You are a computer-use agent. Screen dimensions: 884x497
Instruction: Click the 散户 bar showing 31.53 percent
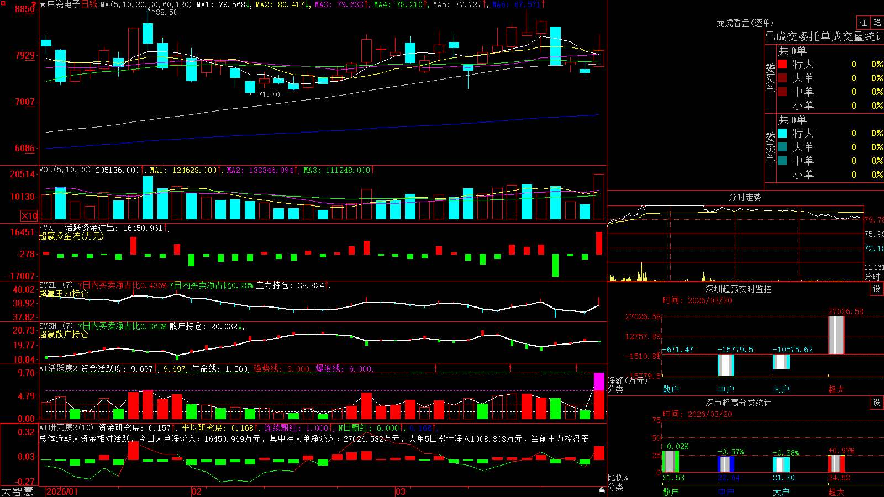(671, 462)
